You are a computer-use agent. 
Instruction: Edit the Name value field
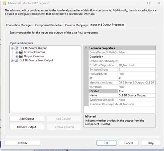tap(137, 95)
